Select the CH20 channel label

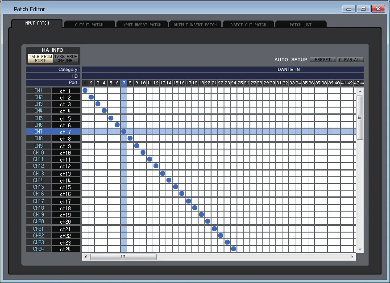coord(38,221)
